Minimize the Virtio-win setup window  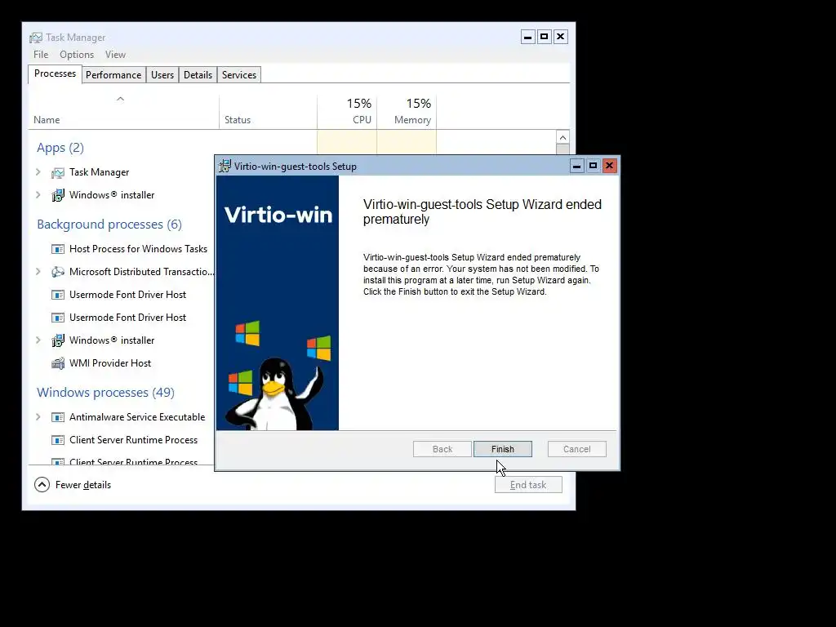(x=576, y=166)
